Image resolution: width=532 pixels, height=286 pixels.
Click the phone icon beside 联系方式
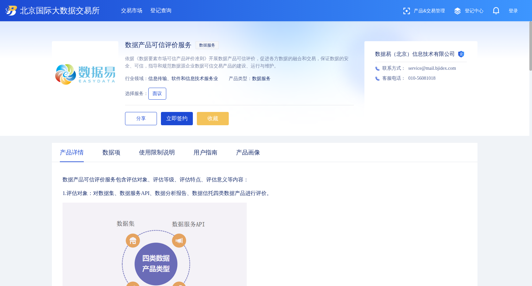click(377, 69)
